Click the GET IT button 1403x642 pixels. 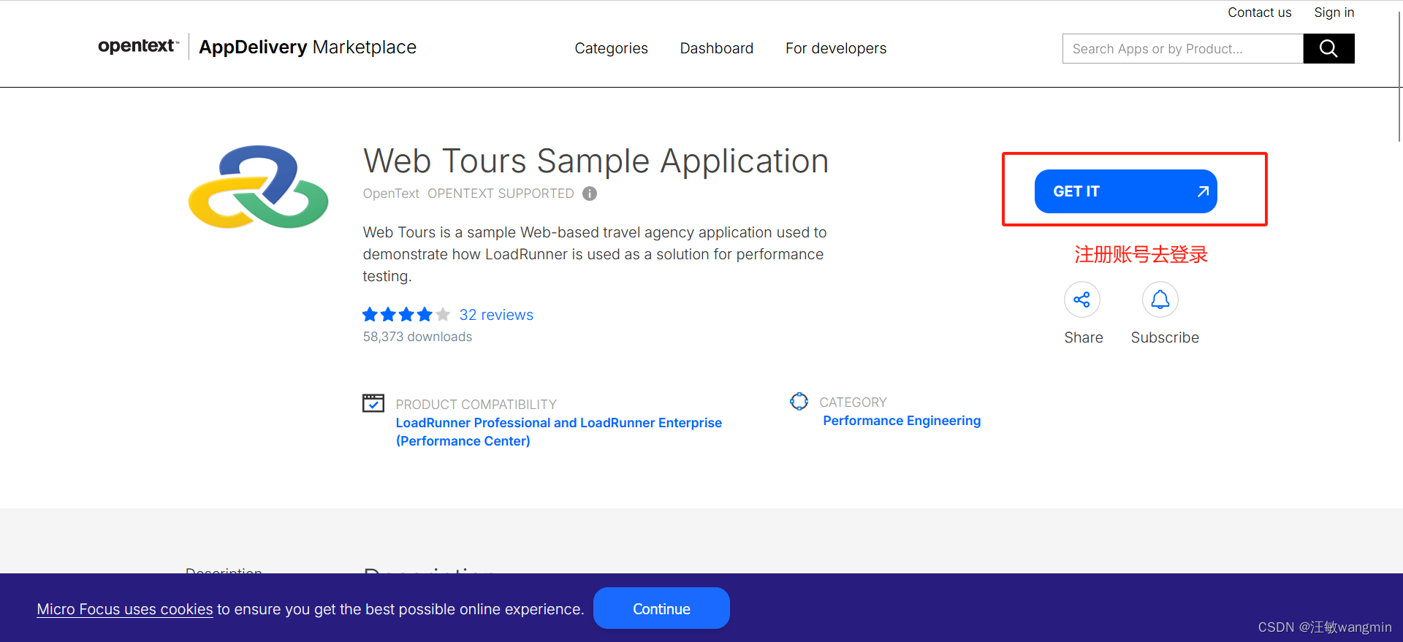(x=1125, y=191)
